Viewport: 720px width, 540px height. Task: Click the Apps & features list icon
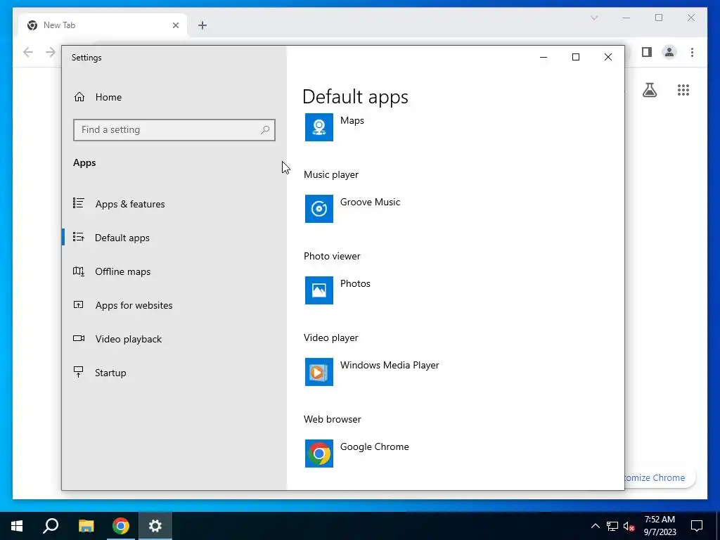pos(79,203)
